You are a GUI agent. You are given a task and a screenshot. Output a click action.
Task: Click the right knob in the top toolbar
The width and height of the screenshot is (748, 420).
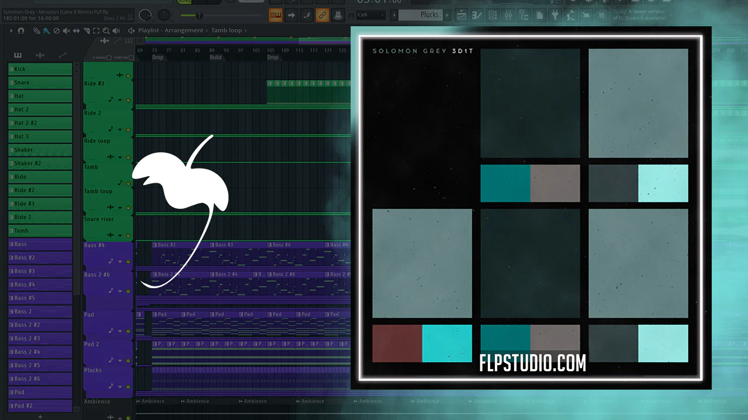coord(165,15)
